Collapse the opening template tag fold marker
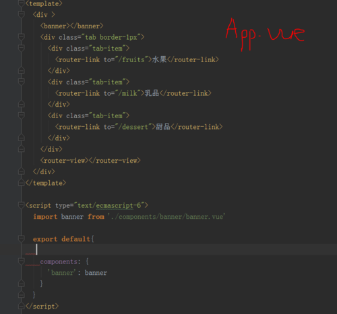337x314 pixels. (21, 3)
